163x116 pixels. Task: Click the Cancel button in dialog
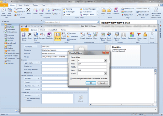103,83
